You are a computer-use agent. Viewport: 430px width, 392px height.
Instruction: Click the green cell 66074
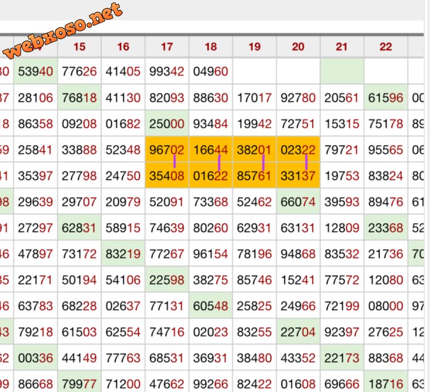point(298,202)
